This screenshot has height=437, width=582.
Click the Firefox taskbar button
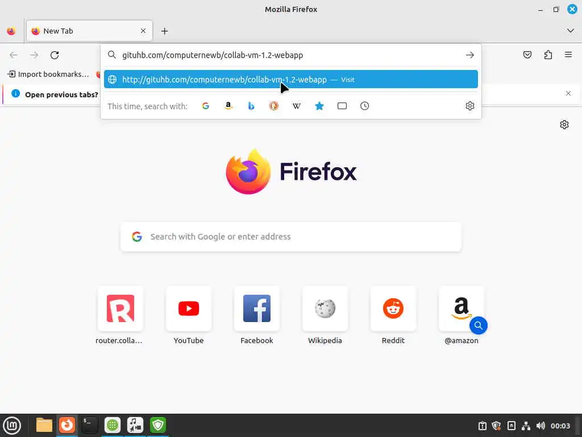tap(67, 425)
